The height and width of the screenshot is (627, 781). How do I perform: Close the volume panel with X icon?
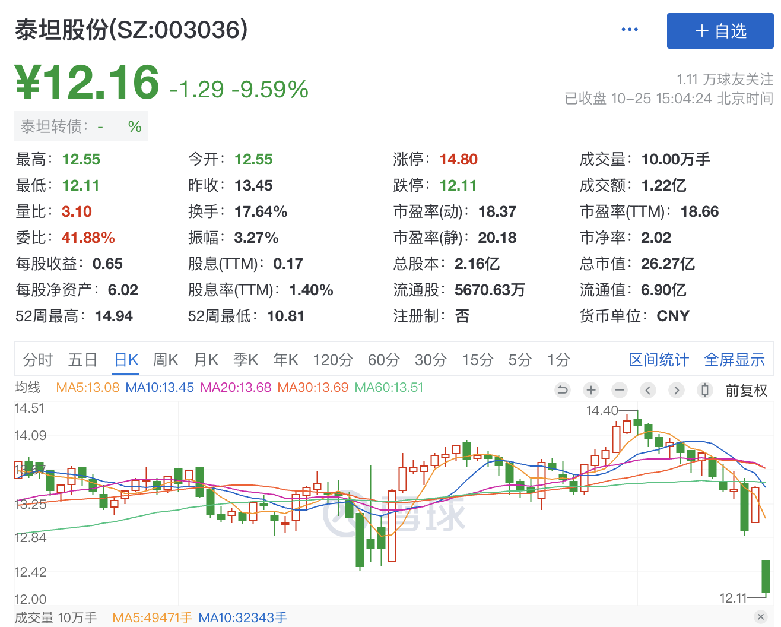[x=760, y=617]
